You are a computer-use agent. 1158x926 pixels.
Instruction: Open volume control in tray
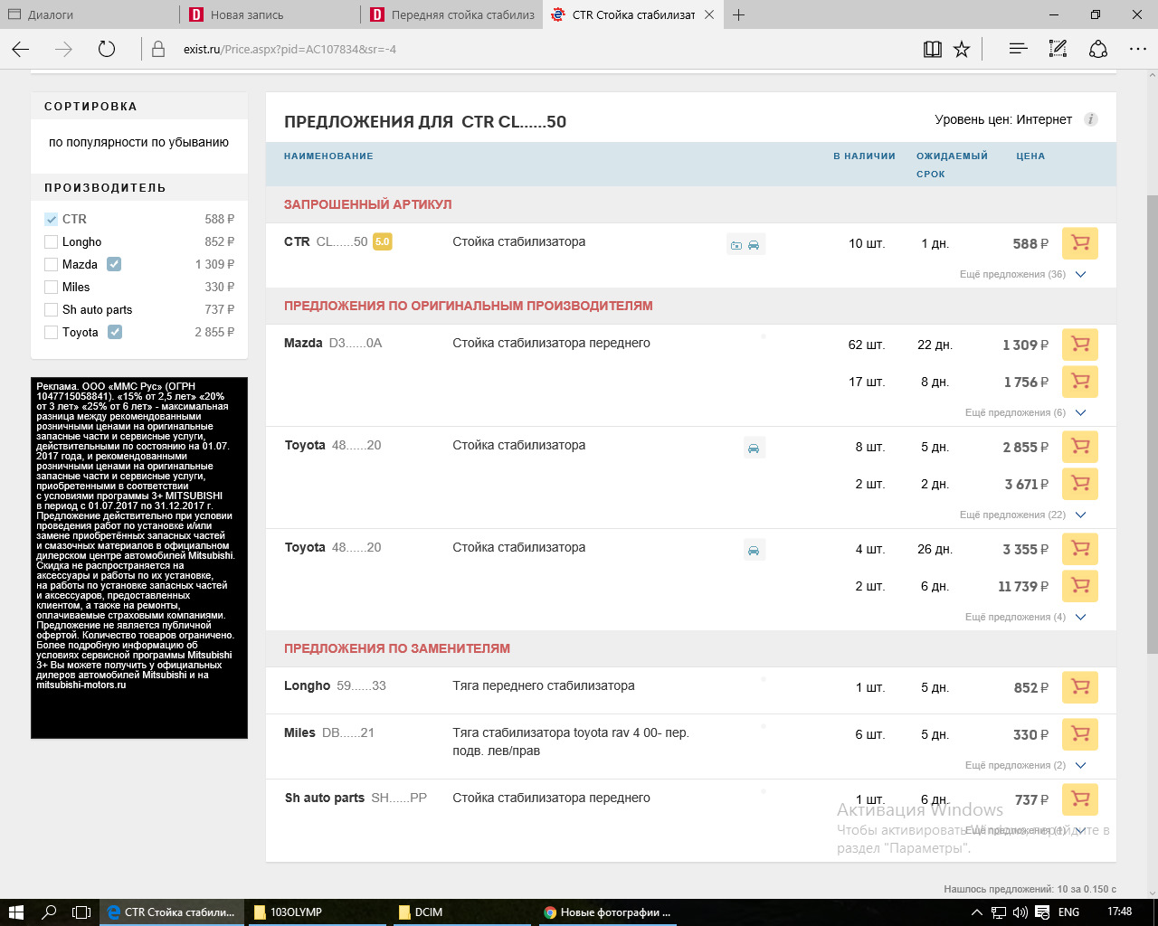[x=1020, y=912]
